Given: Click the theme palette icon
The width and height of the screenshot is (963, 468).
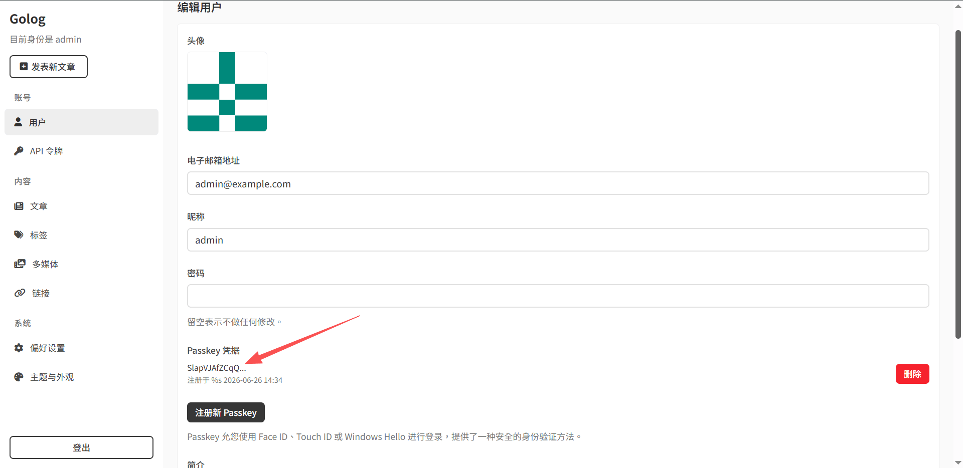Looking at the screenshot, I should pos(19,377).
